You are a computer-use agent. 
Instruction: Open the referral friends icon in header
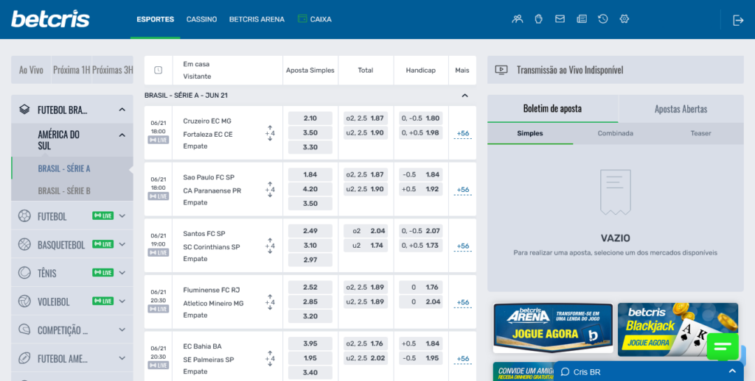tap(517, 19)
